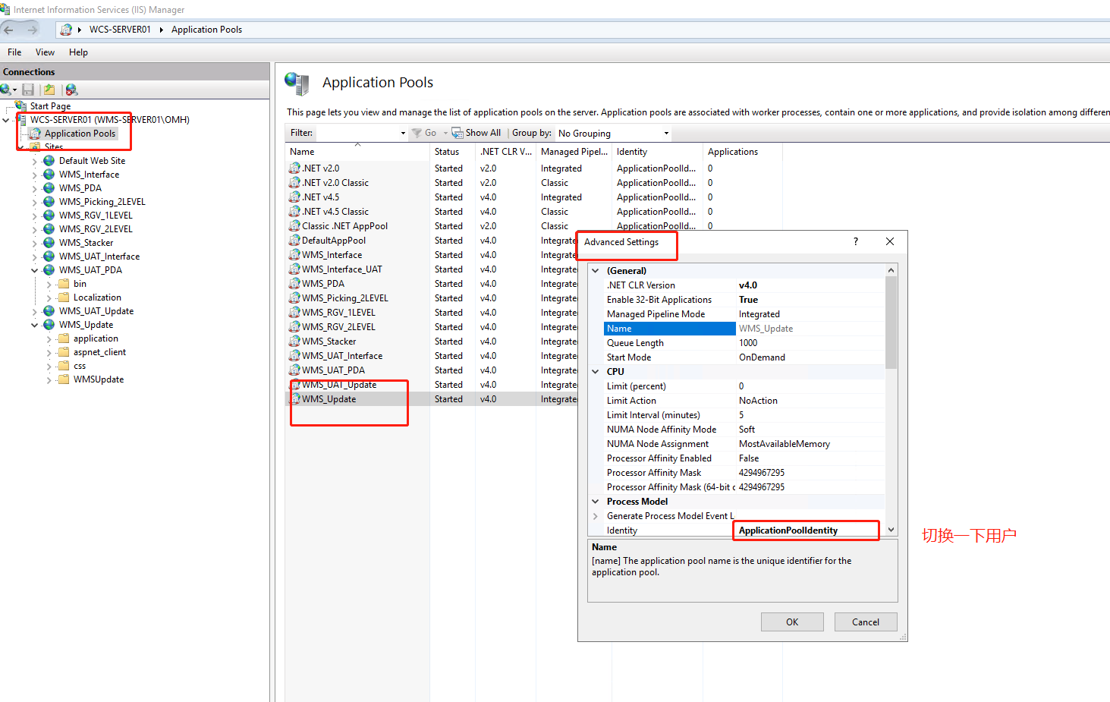Click the Show All icon
Viewport: 1110px width, 702px height.
458,133
